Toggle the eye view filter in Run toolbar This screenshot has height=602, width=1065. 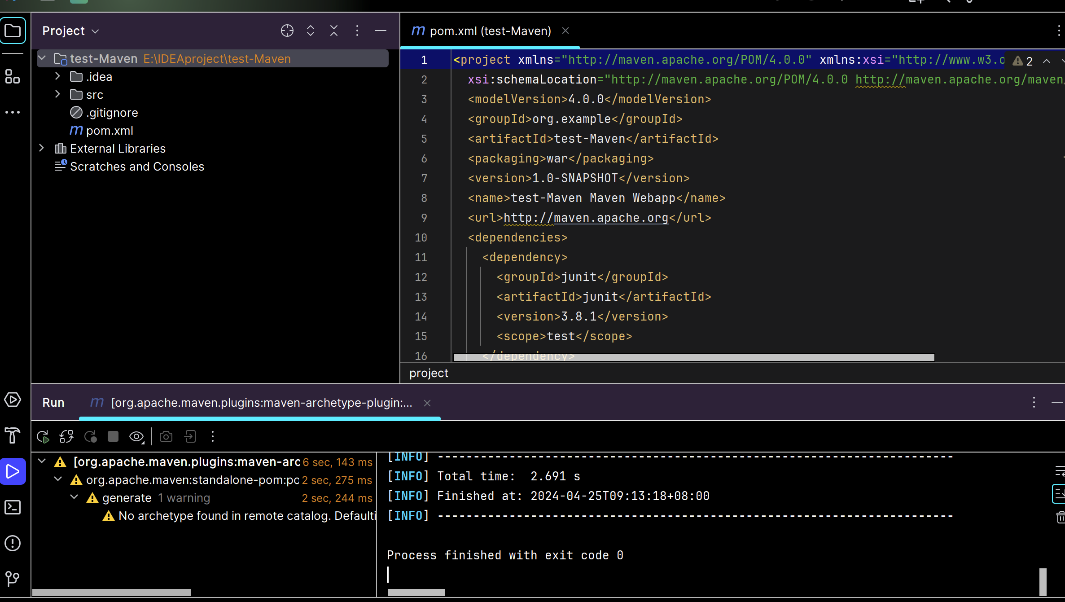coord(136,436)
